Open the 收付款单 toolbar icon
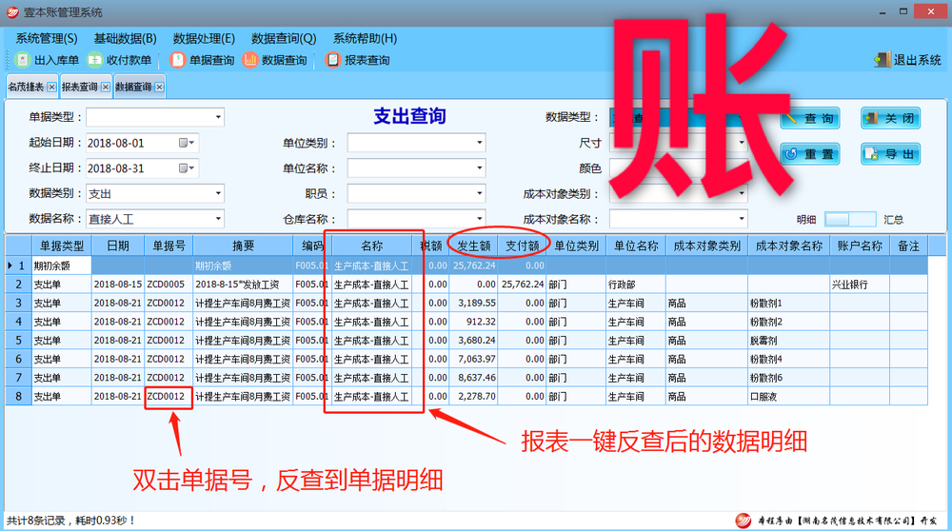Screen dimensions: 952x531 coord(94,60)
